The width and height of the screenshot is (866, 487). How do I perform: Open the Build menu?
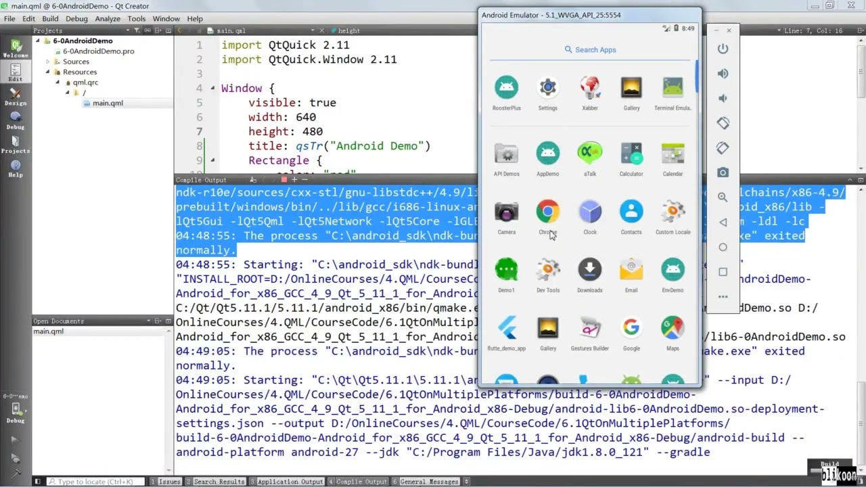[50, 19]
